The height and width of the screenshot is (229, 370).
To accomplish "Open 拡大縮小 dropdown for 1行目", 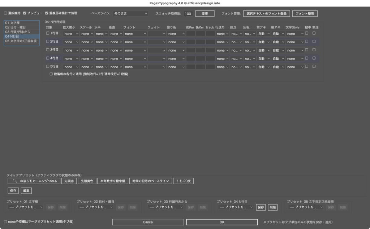I will pos(71,34).
